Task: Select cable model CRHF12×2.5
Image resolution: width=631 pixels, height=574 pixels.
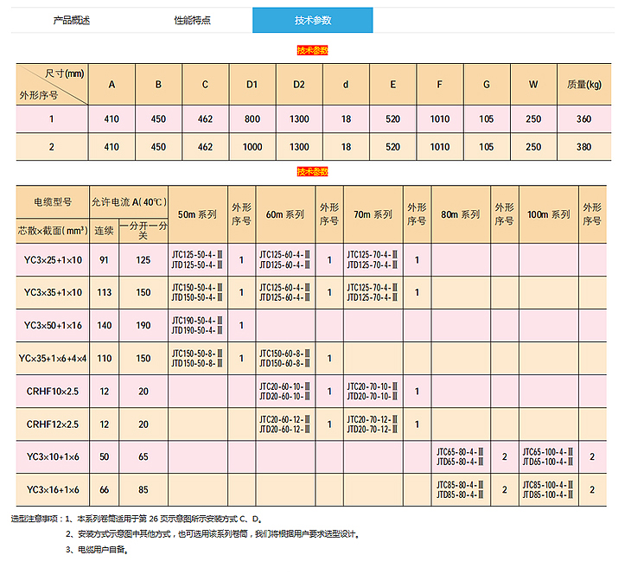Action: pos(53,424)
